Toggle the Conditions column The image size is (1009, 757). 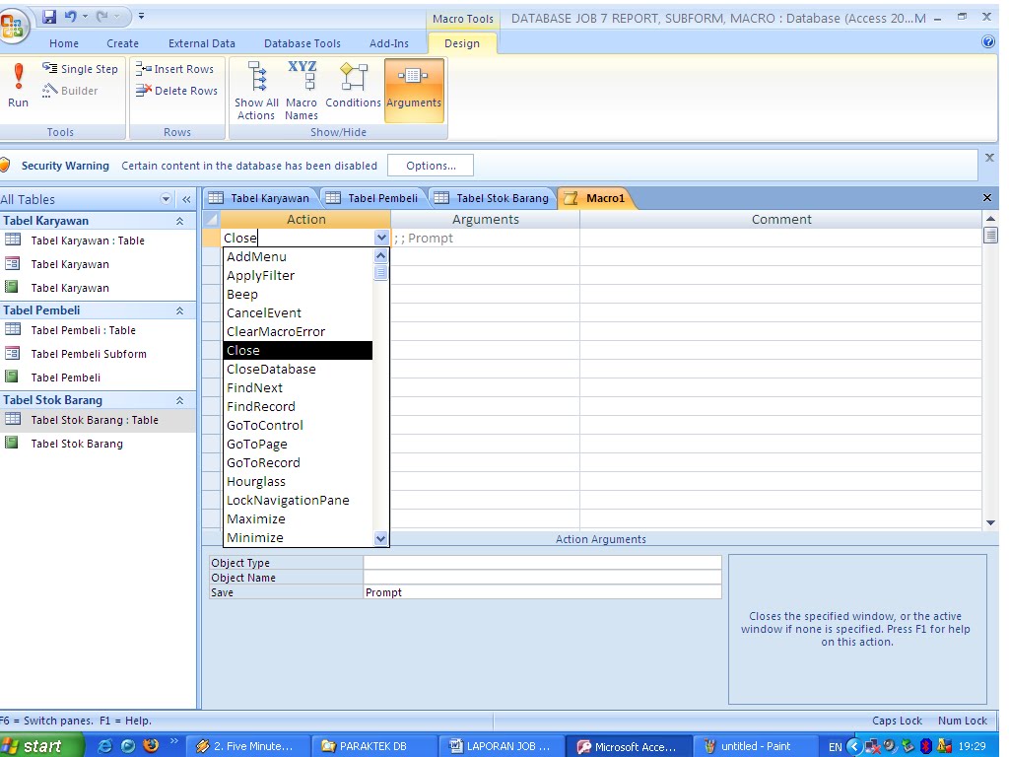coord(354,86)
